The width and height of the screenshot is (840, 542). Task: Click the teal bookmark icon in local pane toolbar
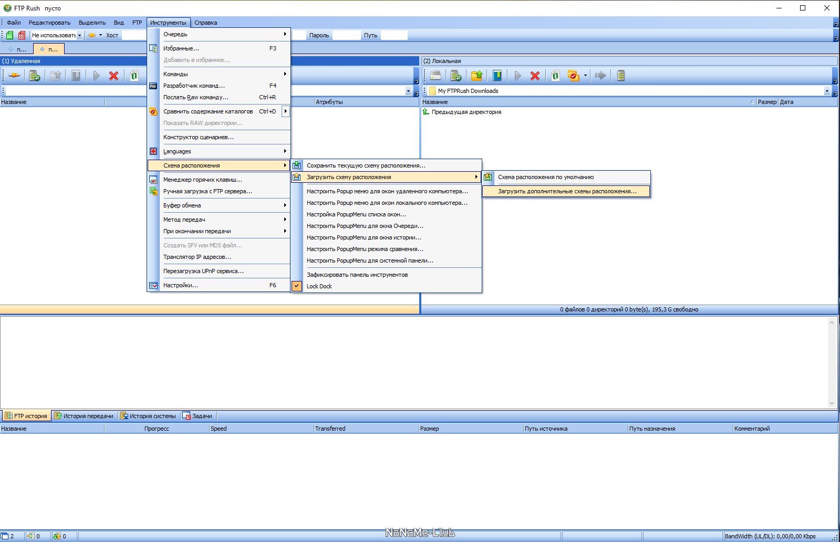497,76
